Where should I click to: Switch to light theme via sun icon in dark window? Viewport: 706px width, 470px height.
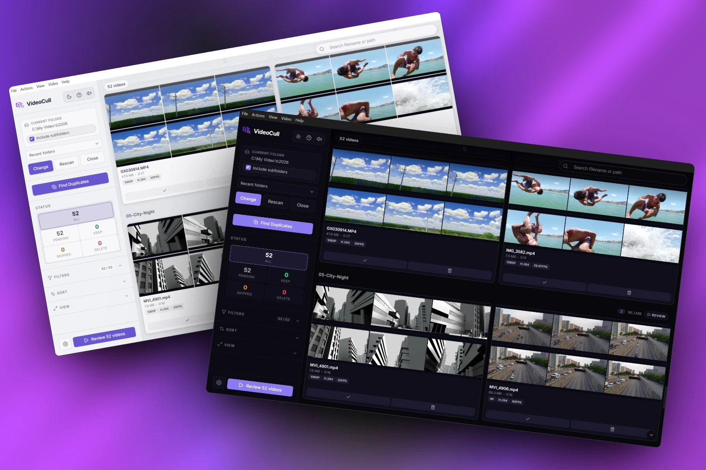click(x=298, y=137)
